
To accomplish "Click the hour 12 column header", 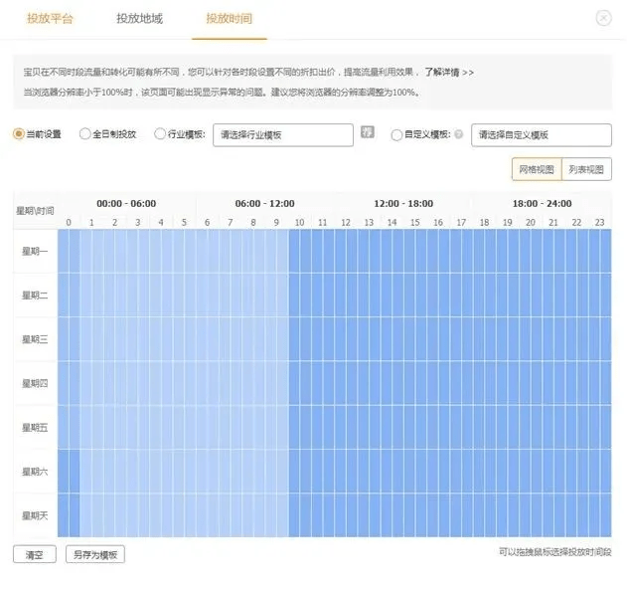I will 346,222.
